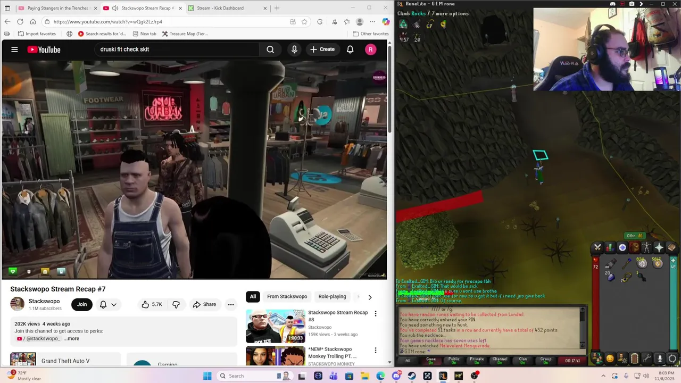Open the Settings wrench tab in RuneLite

click(647, 359)
